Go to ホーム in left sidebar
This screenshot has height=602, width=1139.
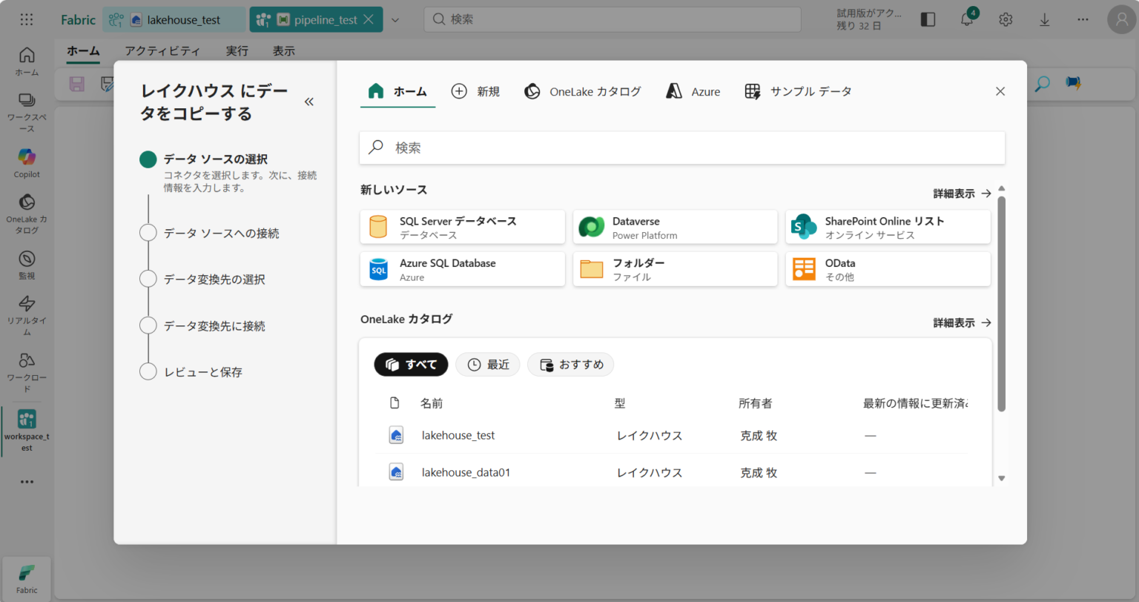click(x=27, y=62)
